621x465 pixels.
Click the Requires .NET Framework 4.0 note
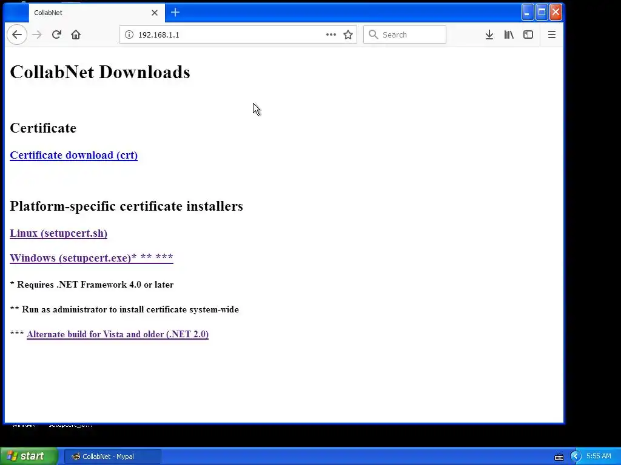pyautogui.click(x=92, y=285)
